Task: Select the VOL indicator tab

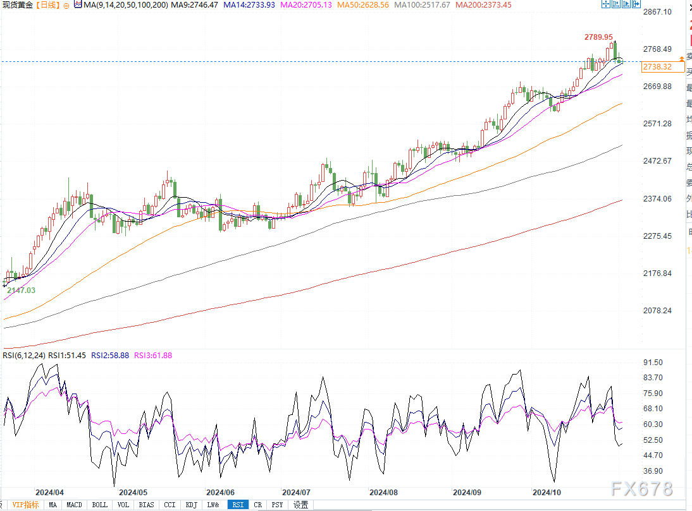Action: point(123,505)
